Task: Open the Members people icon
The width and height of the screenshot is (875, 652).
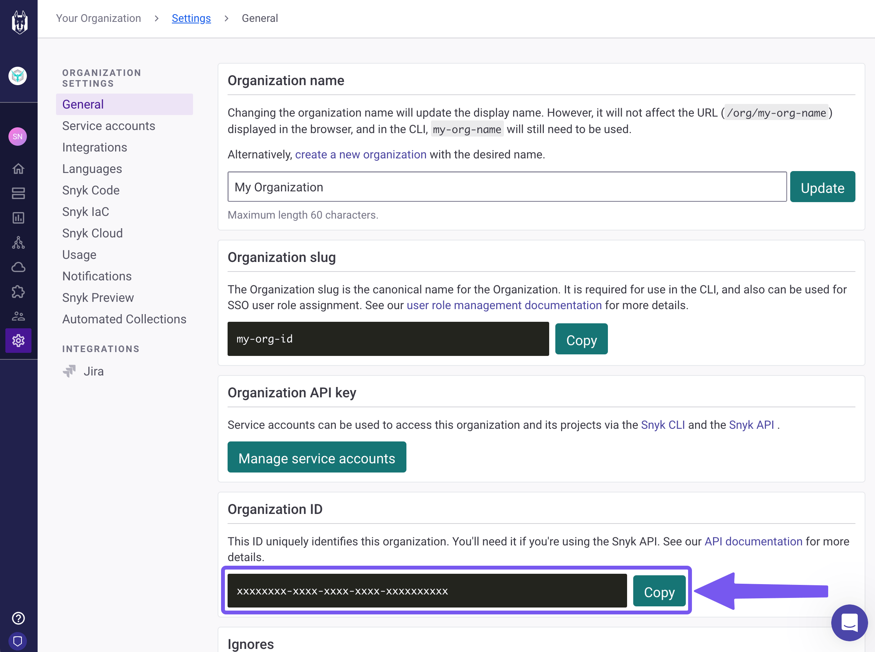Action: click(18, 316)
